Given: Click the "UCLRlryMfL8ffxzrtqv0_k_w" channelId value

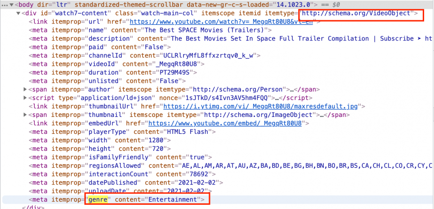Looking at the screenshot, I should click(208, 55).
